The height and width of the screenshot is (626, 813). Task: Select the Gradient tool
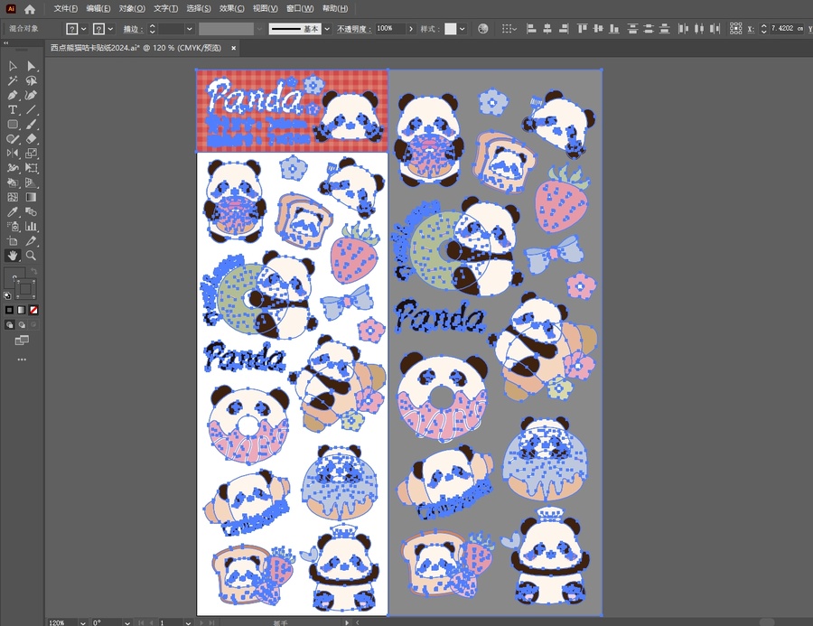pos(31,197)
